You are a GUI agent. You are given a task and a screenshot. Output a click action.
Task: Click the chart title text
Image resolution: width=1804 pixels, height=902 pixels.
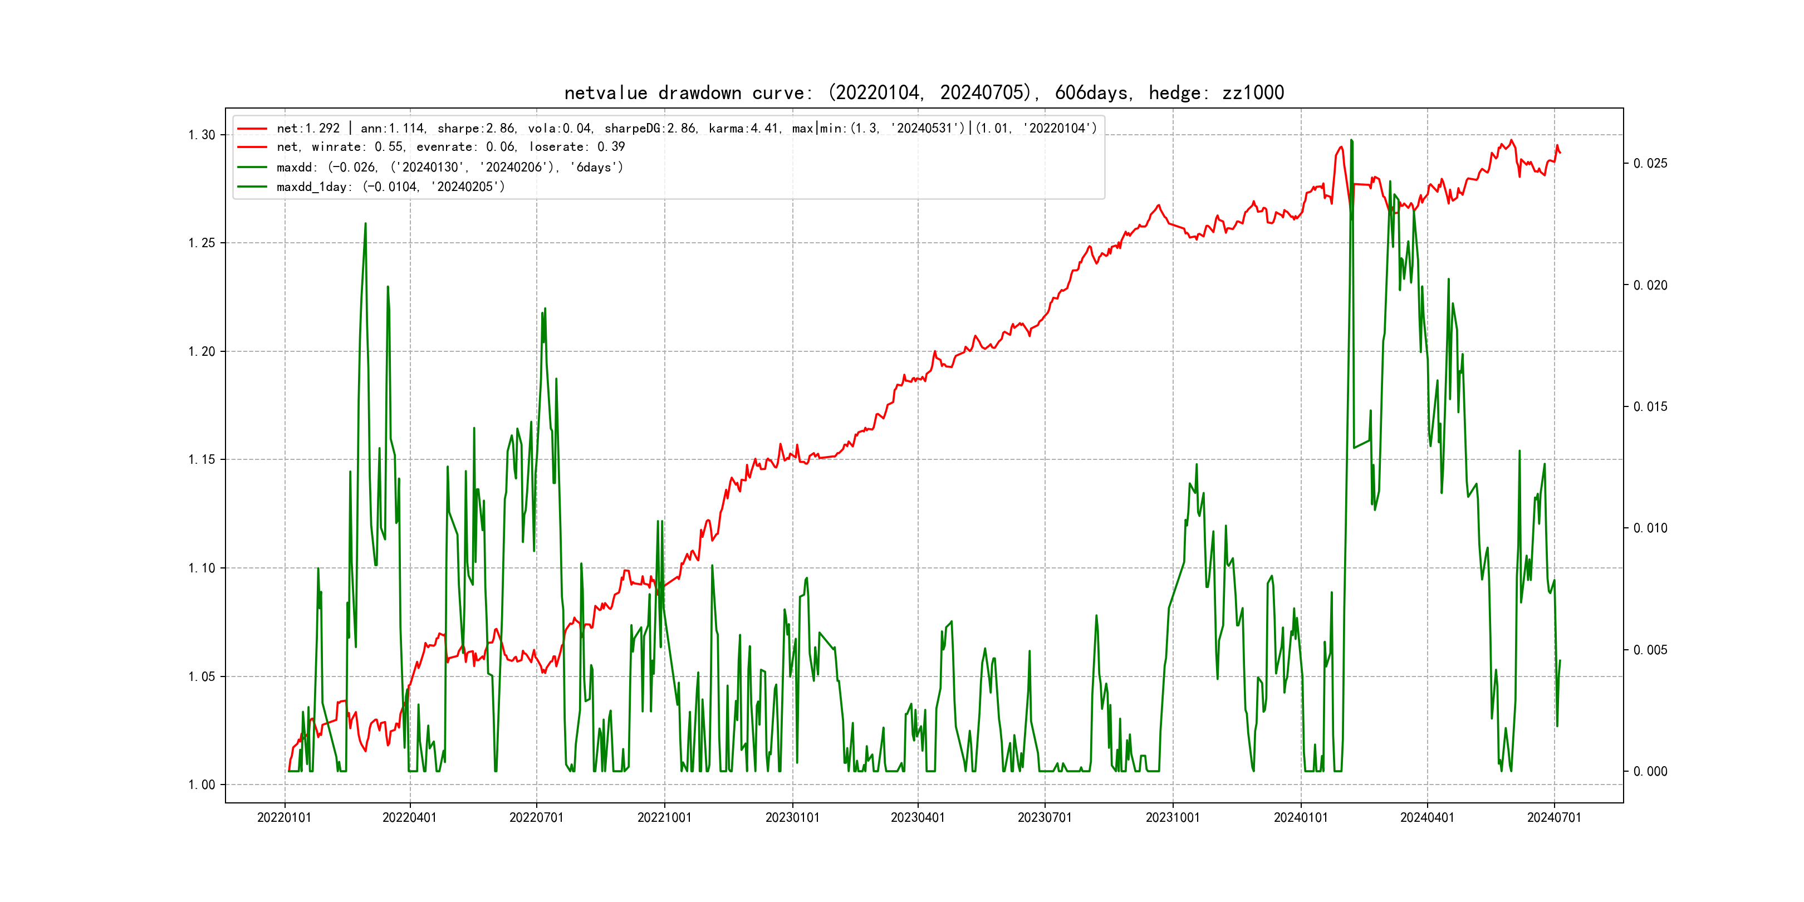[x=924, y=93]
